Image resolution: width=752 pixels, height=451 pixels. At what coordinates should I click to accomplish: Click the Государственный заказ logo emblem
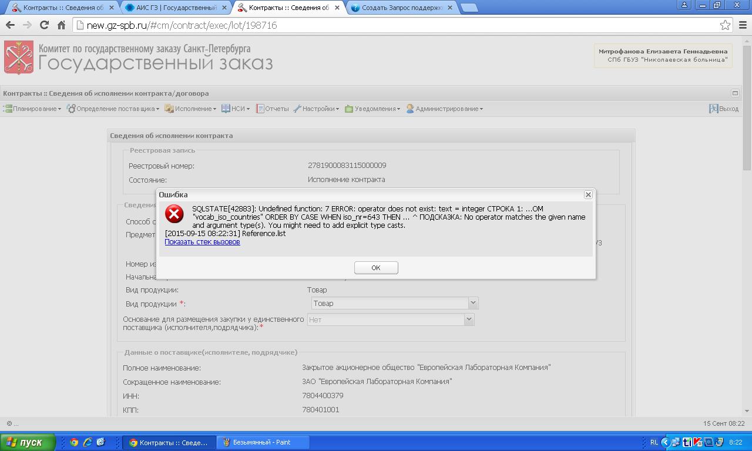[x=19, y=57]
